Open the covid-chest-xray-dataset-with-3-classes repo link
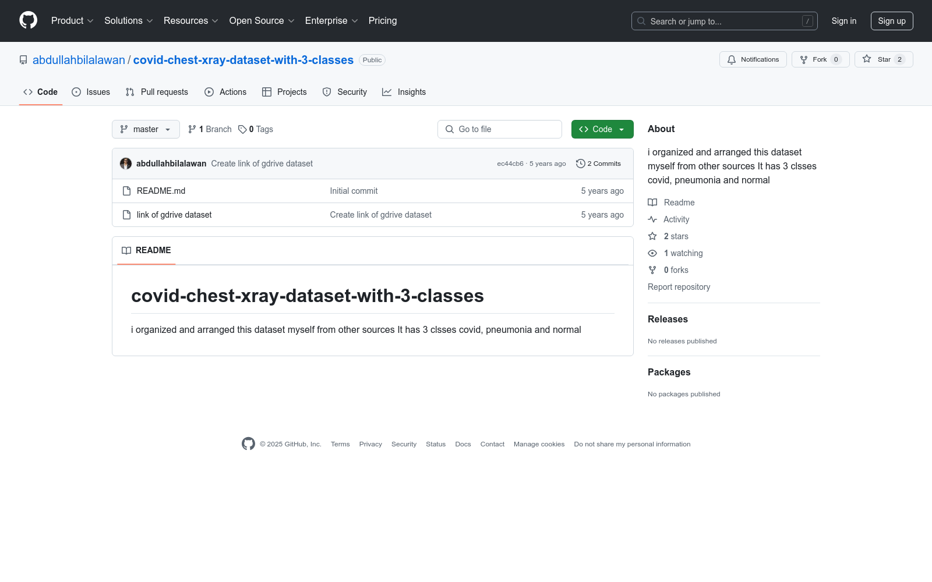This screenshot has height=582, width=932. coord(243,60)
